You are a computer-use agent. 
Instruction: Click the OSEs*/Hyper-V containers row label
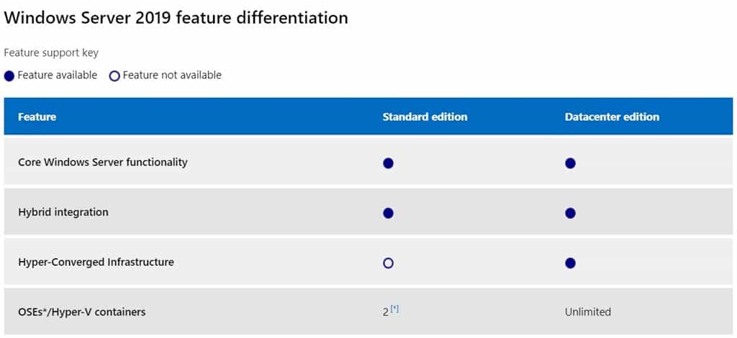pyautogui.click(x=81, y=311)
